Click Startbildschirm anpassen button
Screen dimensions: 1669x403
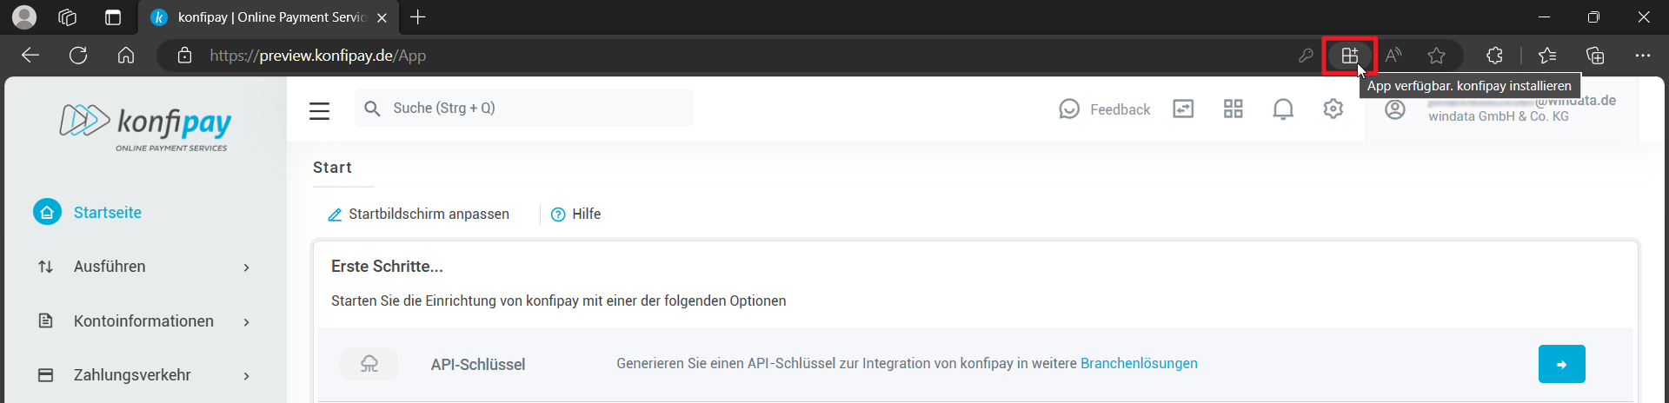click(418, 215)
